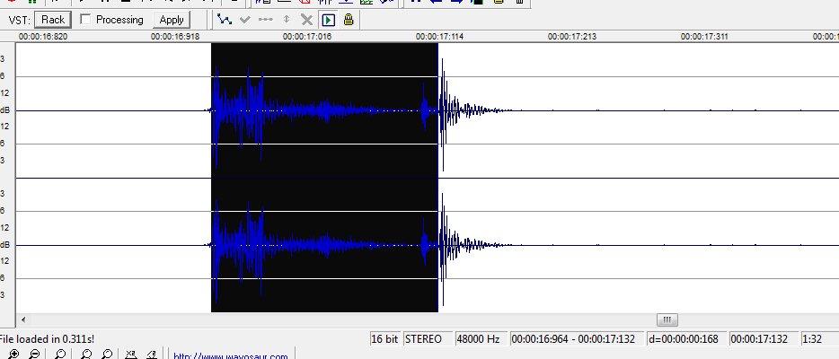Click the 00:00:16:918 ruler mark
The image size is (839, 359).
175,36
